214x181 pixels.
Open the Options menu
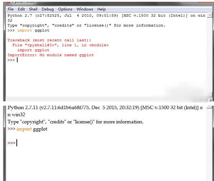tap(65, 9)
